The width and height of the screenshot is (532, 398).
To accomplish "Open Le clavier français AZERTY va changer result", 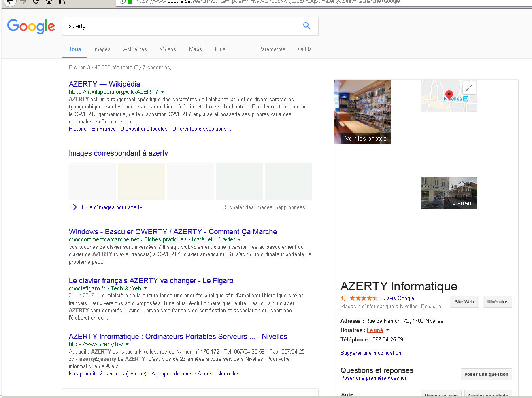I will coord(151,281).
